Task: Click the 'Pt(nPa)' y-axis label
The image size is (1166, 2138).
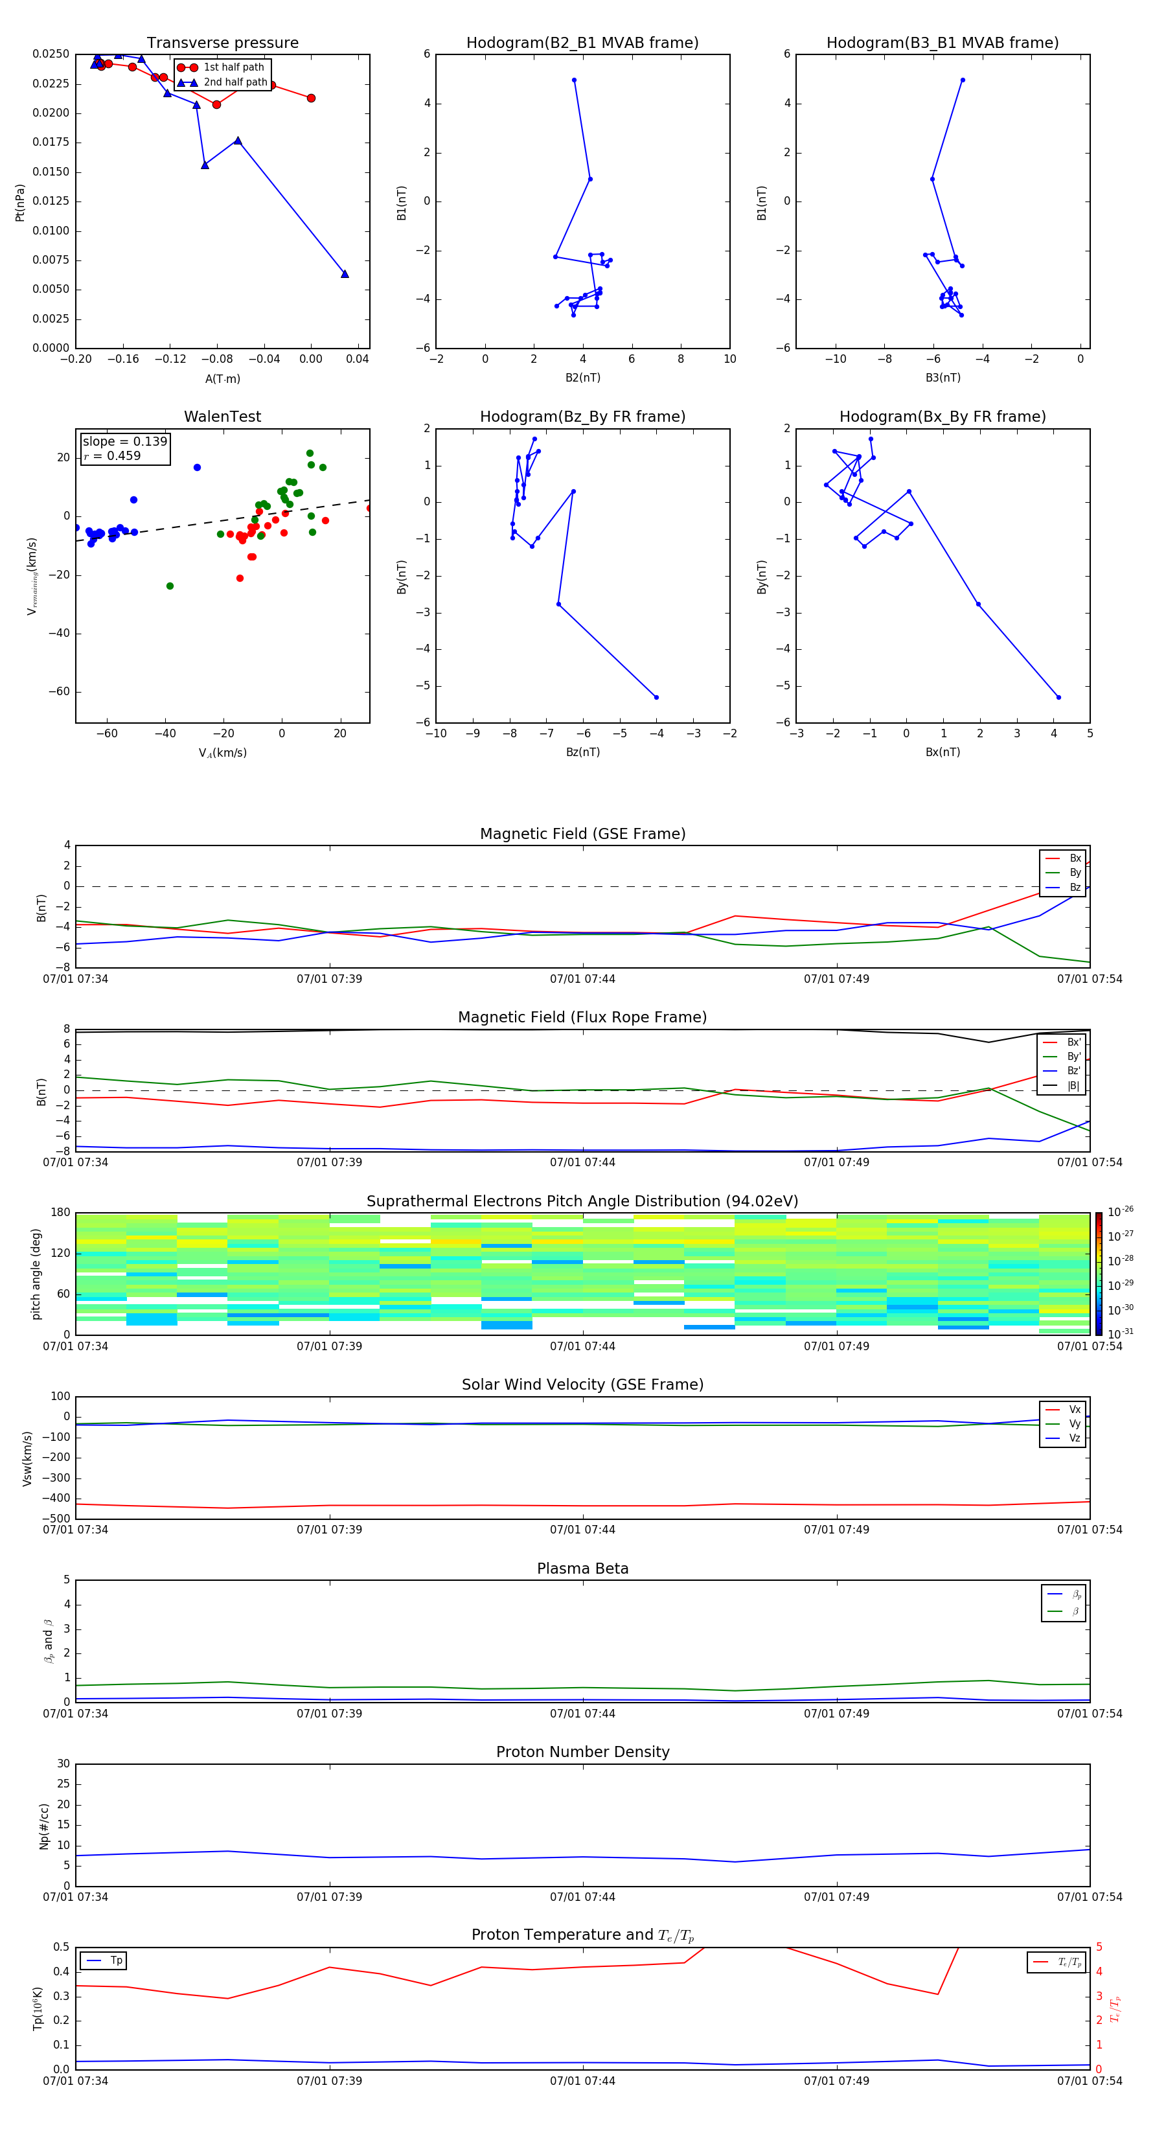Action: click(x=20, y=201)
